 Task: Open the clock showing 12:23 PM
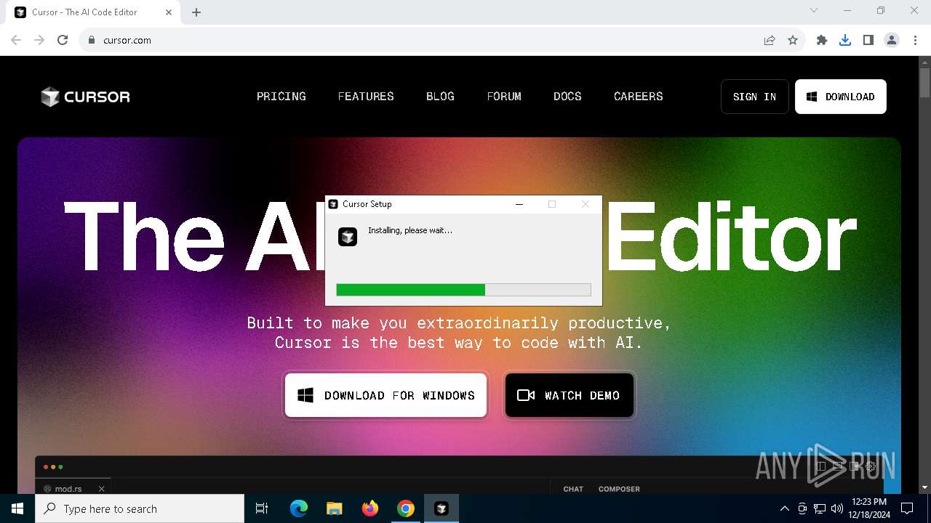click(869, 508)
